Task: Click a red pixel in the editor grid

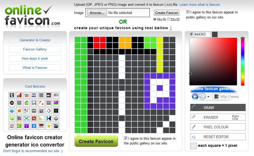Action: 97,40
